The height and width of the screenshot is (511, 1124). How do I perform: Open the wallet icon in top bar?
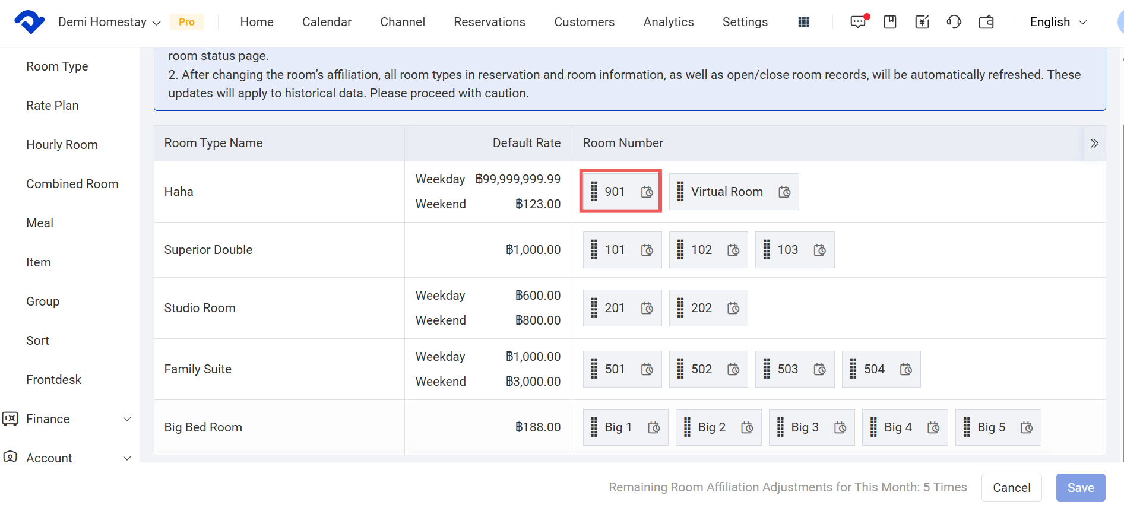(986, 22)
